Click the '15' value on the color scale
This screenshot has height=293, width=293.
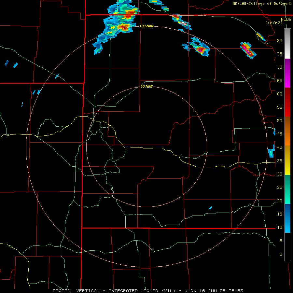pos(280,214)
